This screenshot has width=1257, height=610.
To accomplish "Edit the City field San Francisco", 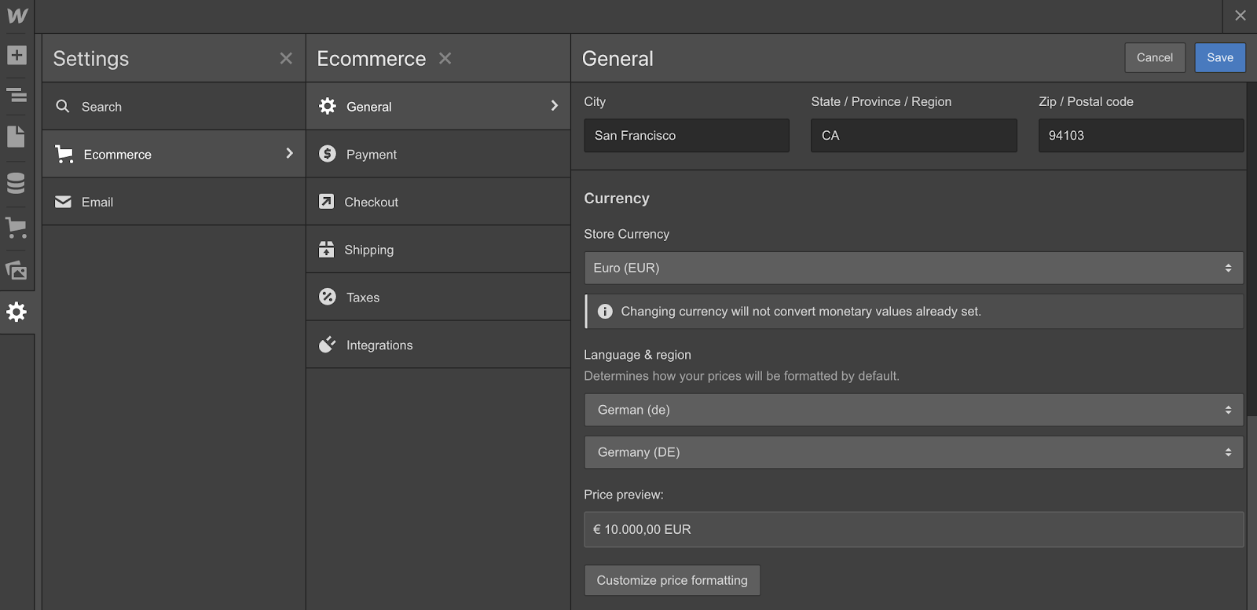I will [687, 135].
